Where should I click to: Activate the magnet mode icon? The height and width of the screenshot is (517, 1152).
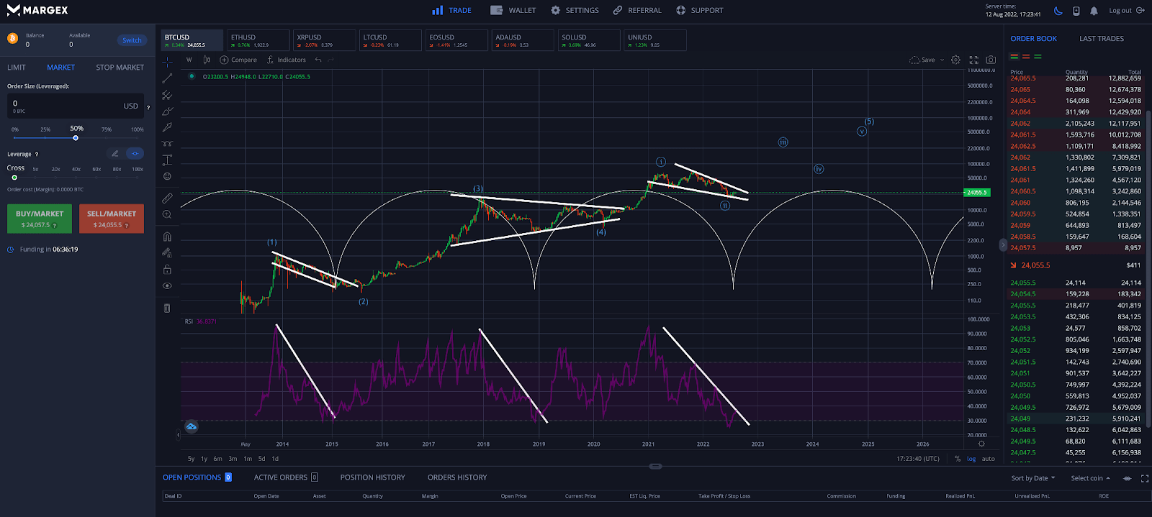pos(167,237)
